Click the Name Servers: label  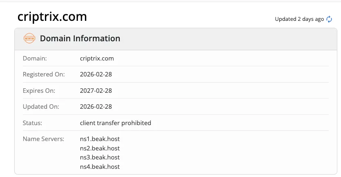tap(43, 139)
